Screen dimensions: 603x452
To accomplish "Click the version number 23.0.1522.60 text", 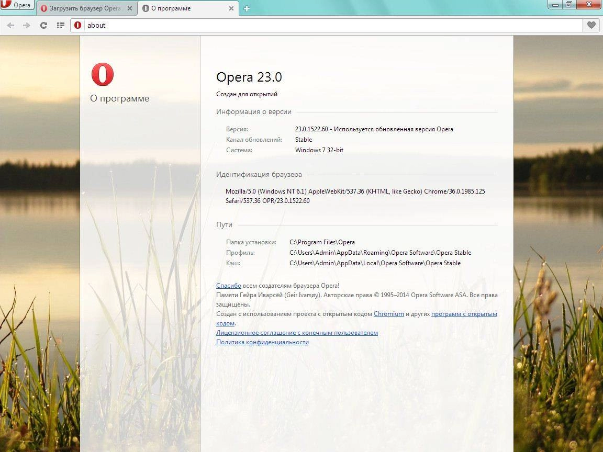I will tap(311, 129).
